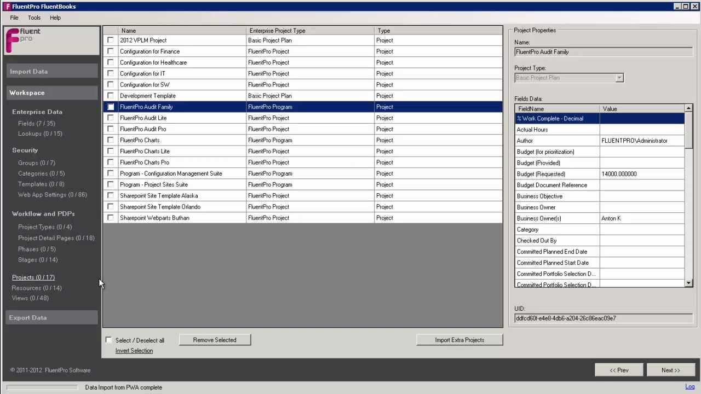This screenshot has height=394, width=701.
Task: Select the Sharepoint Site Template Orlando row
Action: 303,207
